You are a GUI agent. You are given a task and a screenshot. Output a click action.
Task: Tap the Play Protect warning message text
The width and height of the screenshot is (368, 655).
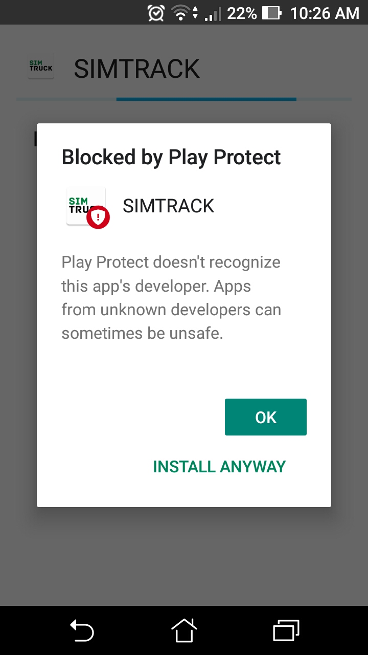point(171,298)
